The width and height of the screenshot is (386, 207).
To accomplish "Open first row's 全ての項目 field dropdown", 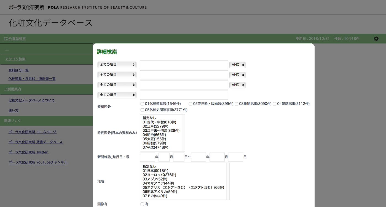I will click(x=117, y=65).
